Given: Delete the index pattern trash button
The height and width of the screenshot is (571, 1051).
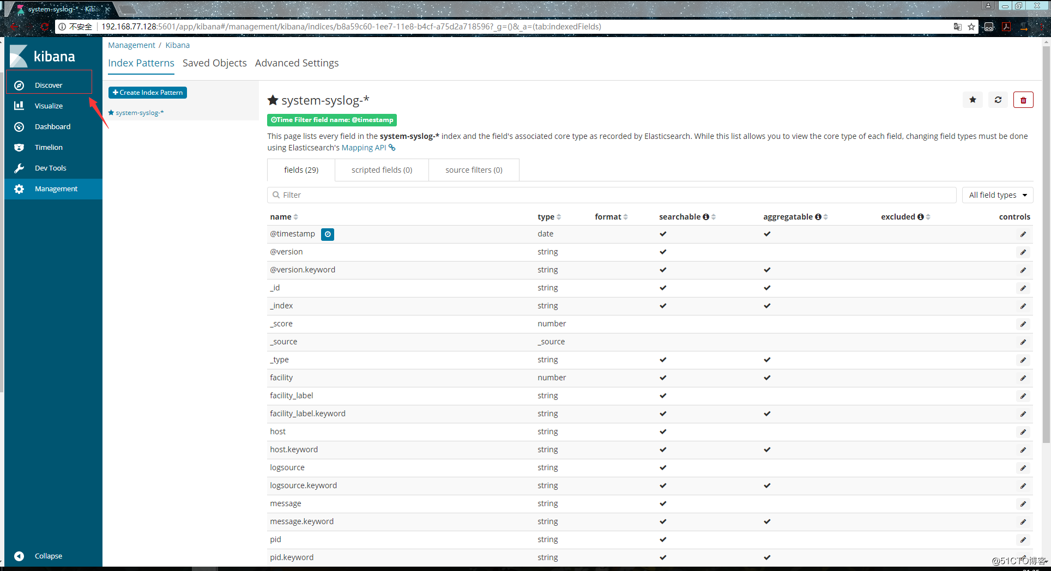Looking at the screenshot, I should point(1023,100).
